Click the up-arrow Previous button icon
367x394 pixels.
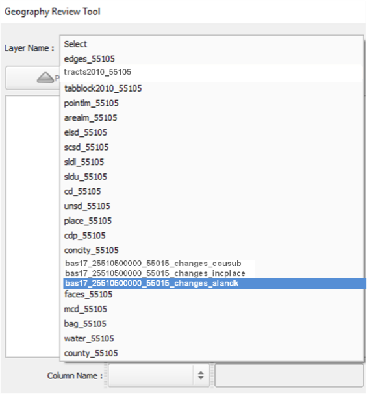[x=45, y=77]
